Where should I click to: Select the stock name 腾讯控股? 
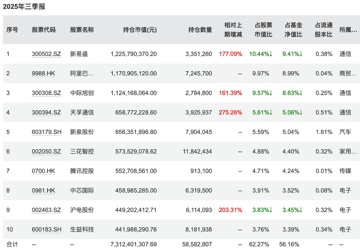click(x=82, y=171)
